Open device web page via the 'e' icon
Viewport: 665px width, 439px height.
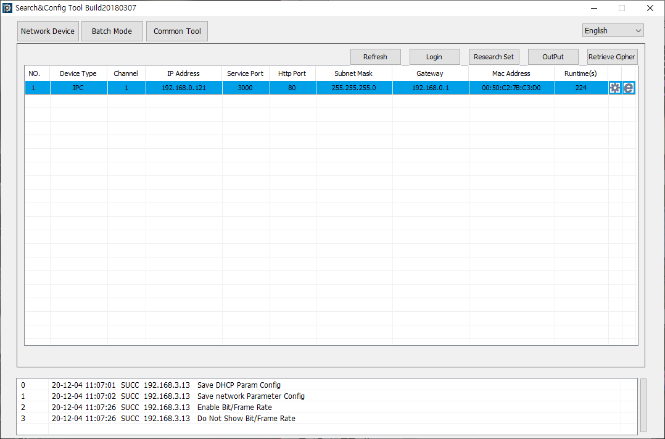click(x=628, y=88)
